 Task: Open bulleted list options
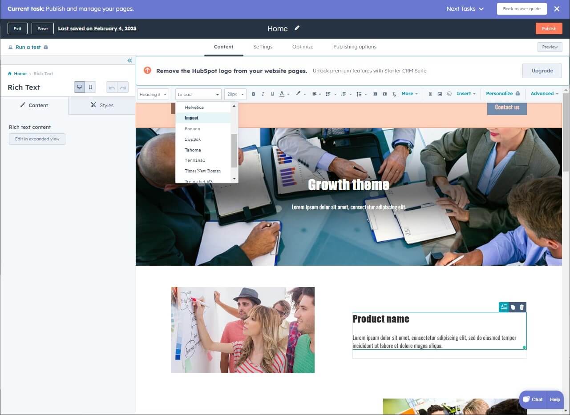pos(331,94)
